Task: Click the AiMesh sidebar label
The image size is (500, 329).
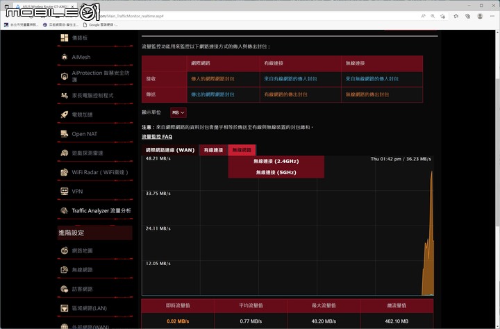Action: (x=81, y=57)
